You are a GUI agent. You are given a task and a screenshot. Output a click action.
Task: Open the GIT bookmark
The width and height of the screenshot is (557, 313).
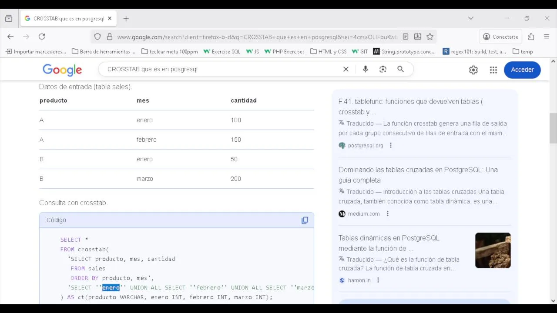pos(360,51)
